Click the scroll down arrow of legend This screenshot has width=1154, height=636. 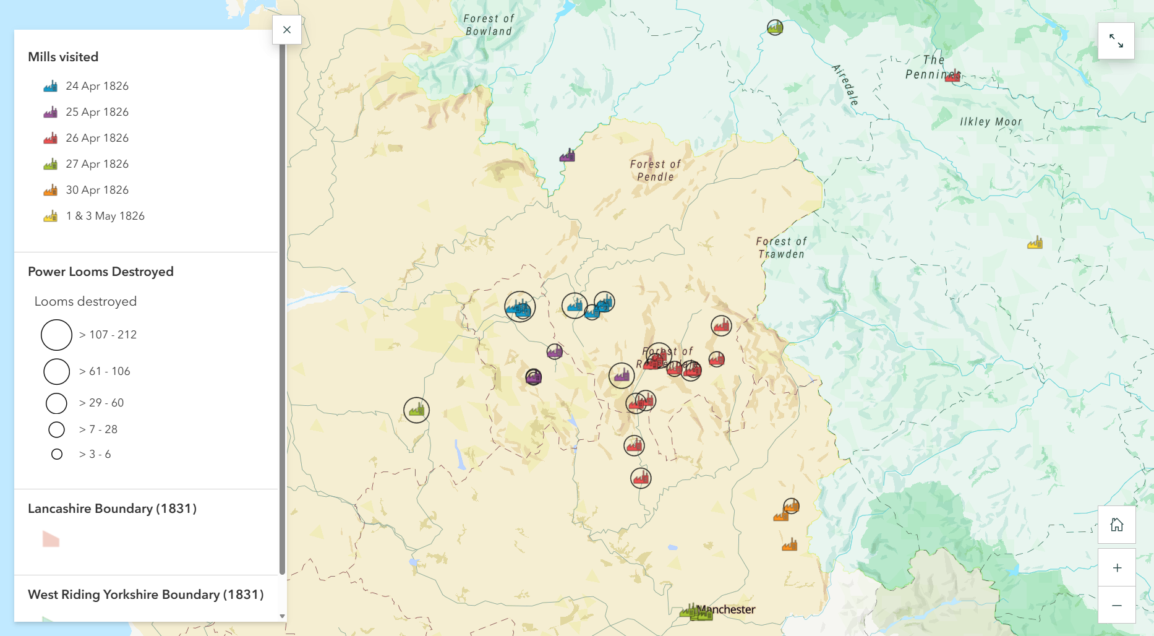283,616
